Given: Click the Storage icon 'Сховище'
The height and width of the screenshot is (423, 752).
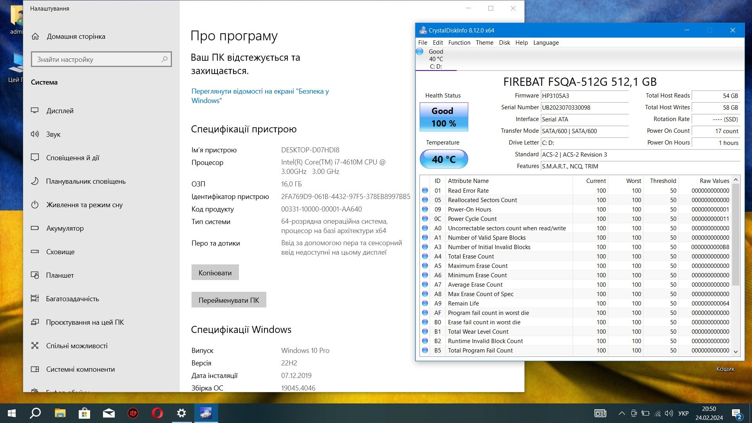Looking at the screenshot, I should [35, 251].
